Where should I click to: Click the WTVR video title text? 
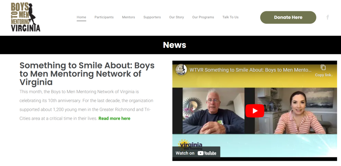(250, 70)
